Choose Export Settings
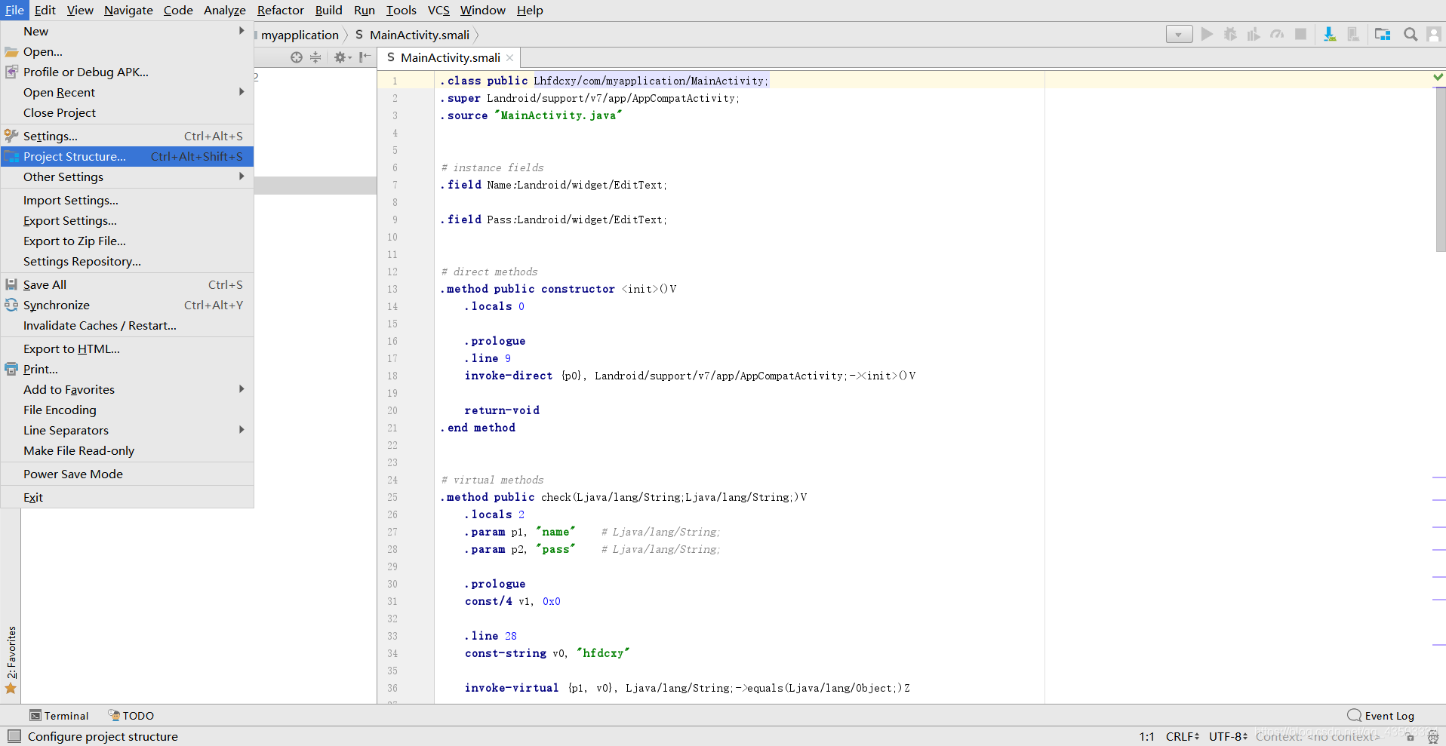1446x746 pixels. pyautogui.click(x=127, y=220)
